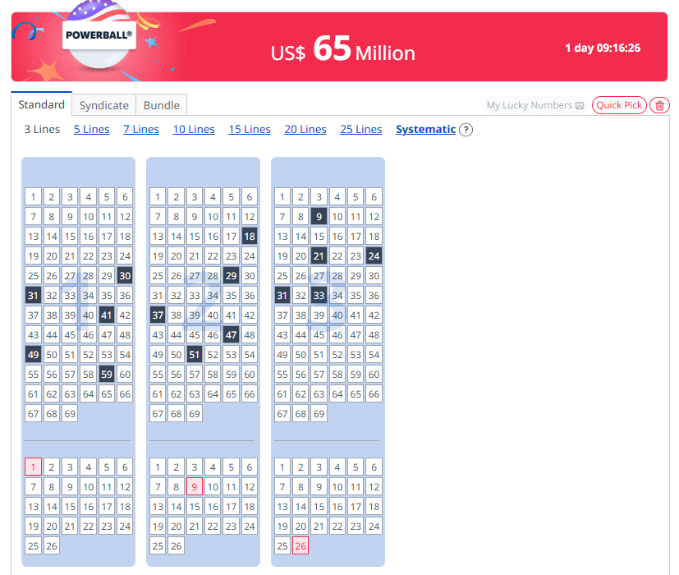
Task: Select Powerball number 26 in line 1
Action: click(52, 546)
